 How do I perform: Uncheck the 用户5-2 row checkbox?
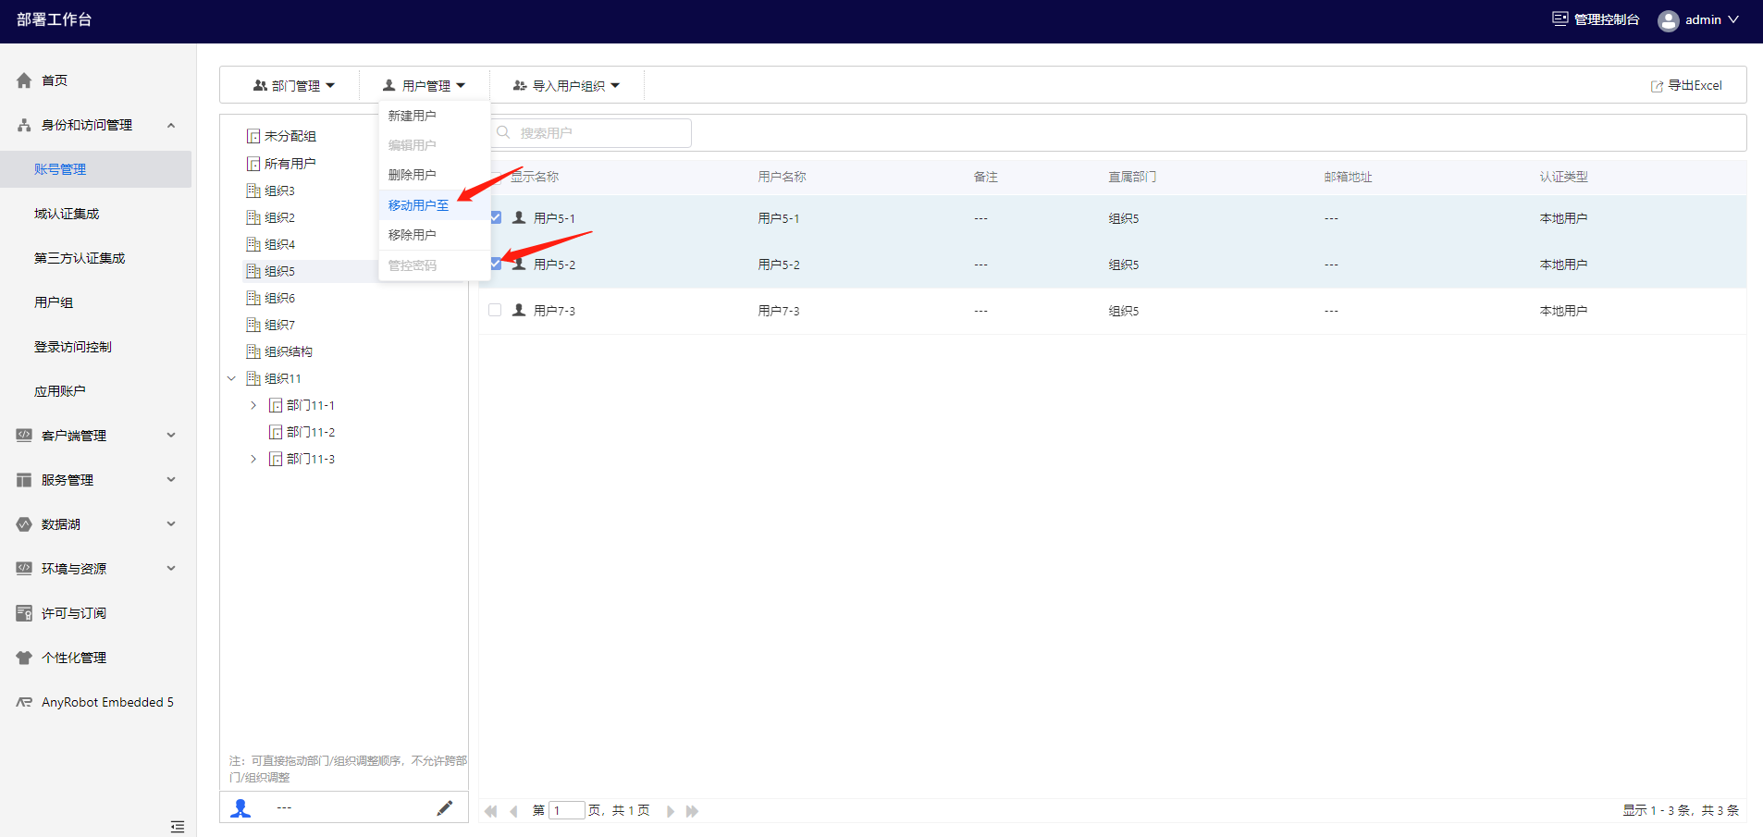coord(495,264)
